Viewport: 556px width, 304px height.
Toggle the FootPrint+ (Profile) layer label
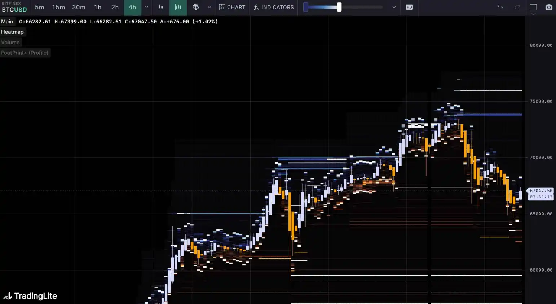[x=25, y=53]
